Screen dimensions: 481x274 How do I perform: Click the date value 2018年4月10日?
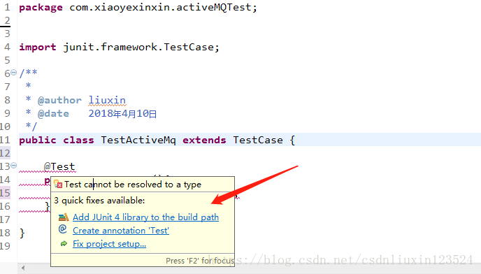coord(122,113)
